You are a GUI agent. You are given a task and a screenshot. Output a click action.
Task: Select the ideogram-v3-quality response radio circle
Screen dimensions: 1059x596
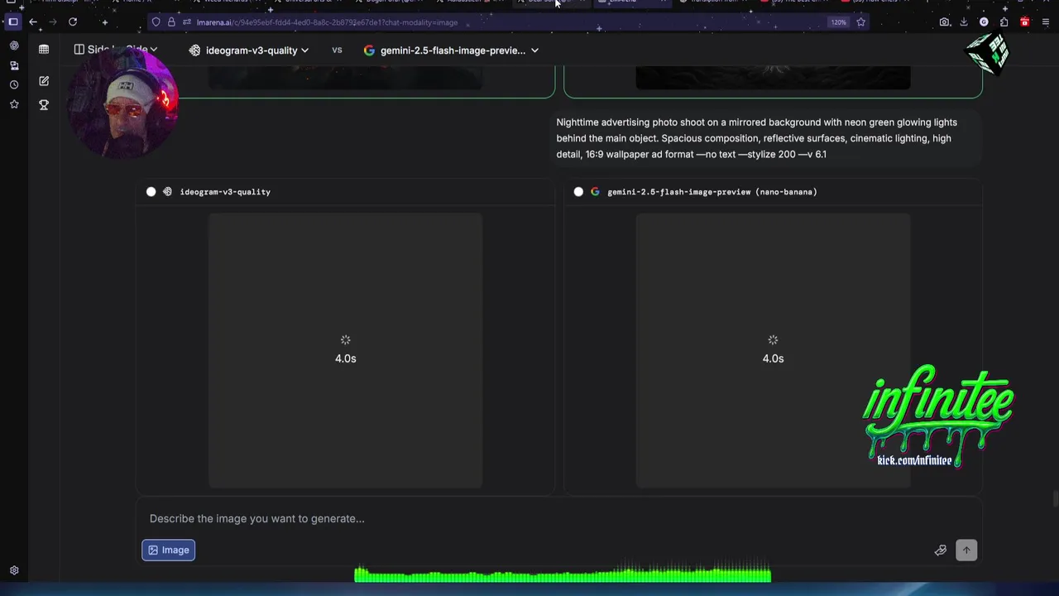(x=151, y=192)
